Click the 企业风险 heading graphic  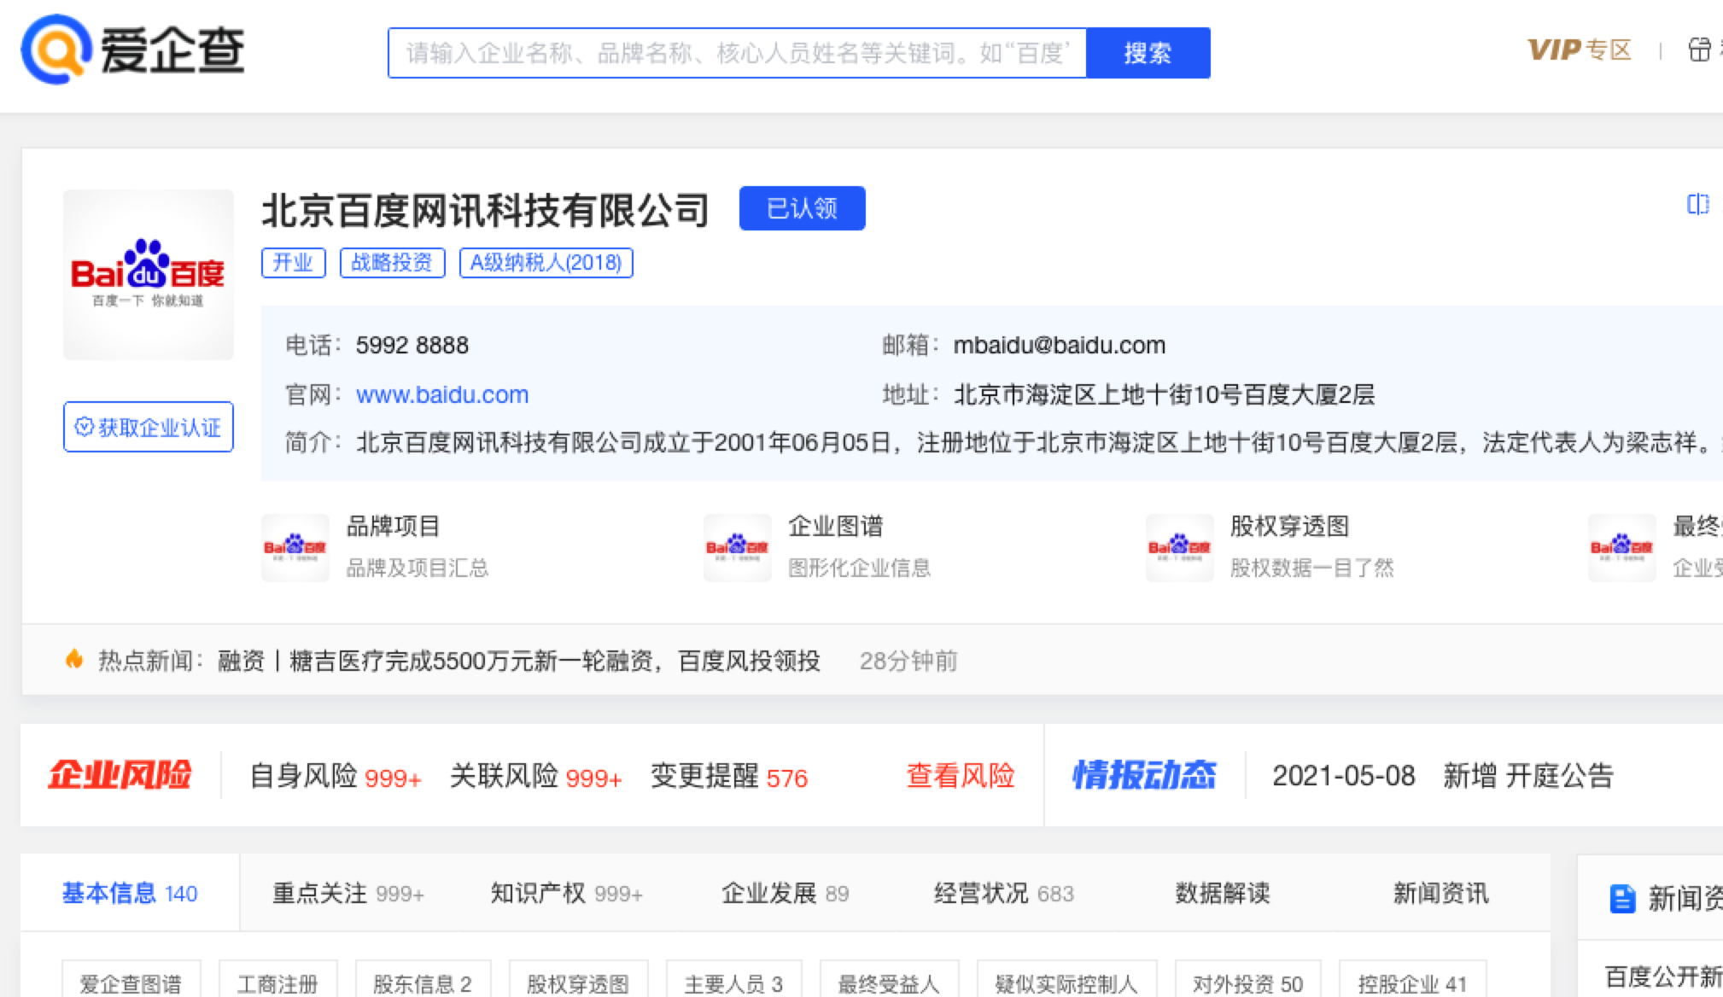coord(120,775)
